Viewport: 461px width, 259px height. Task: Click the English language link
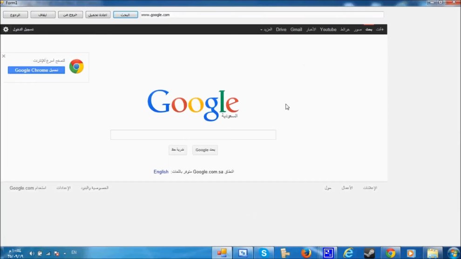tap(161, 172)
